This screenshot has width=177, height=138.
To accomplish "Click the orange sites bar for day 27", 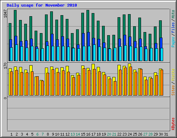I will pos(146,88).
